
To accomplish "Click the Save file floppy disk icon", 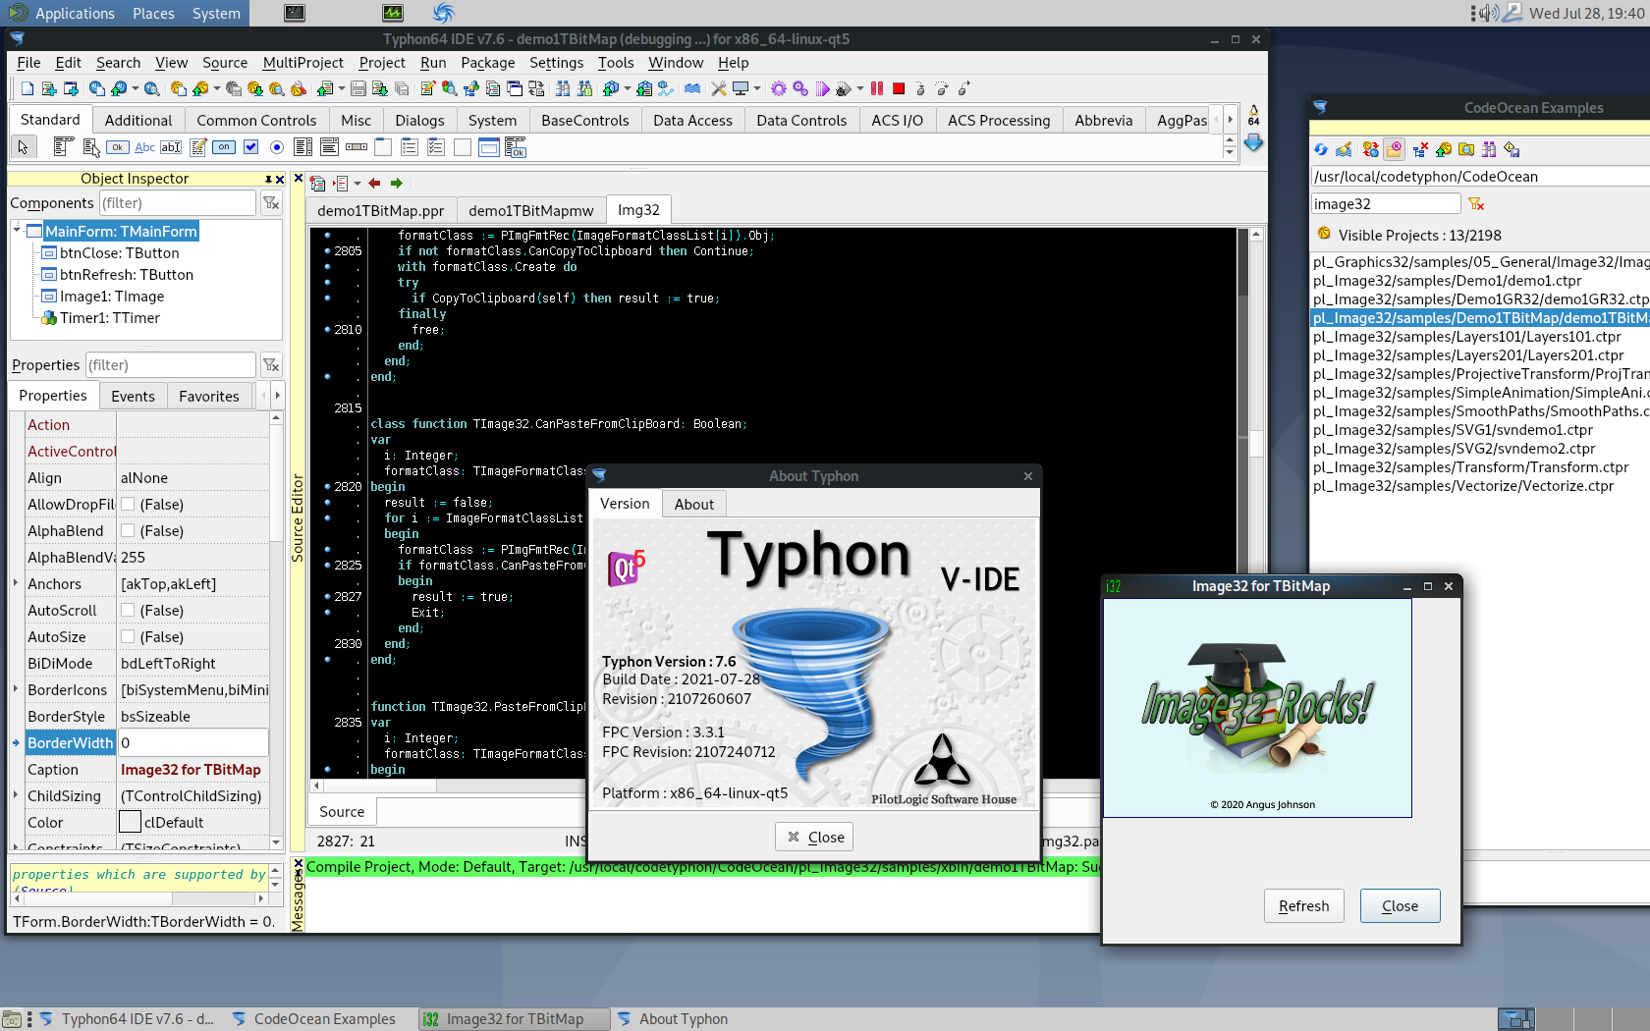I will (358, 89).
